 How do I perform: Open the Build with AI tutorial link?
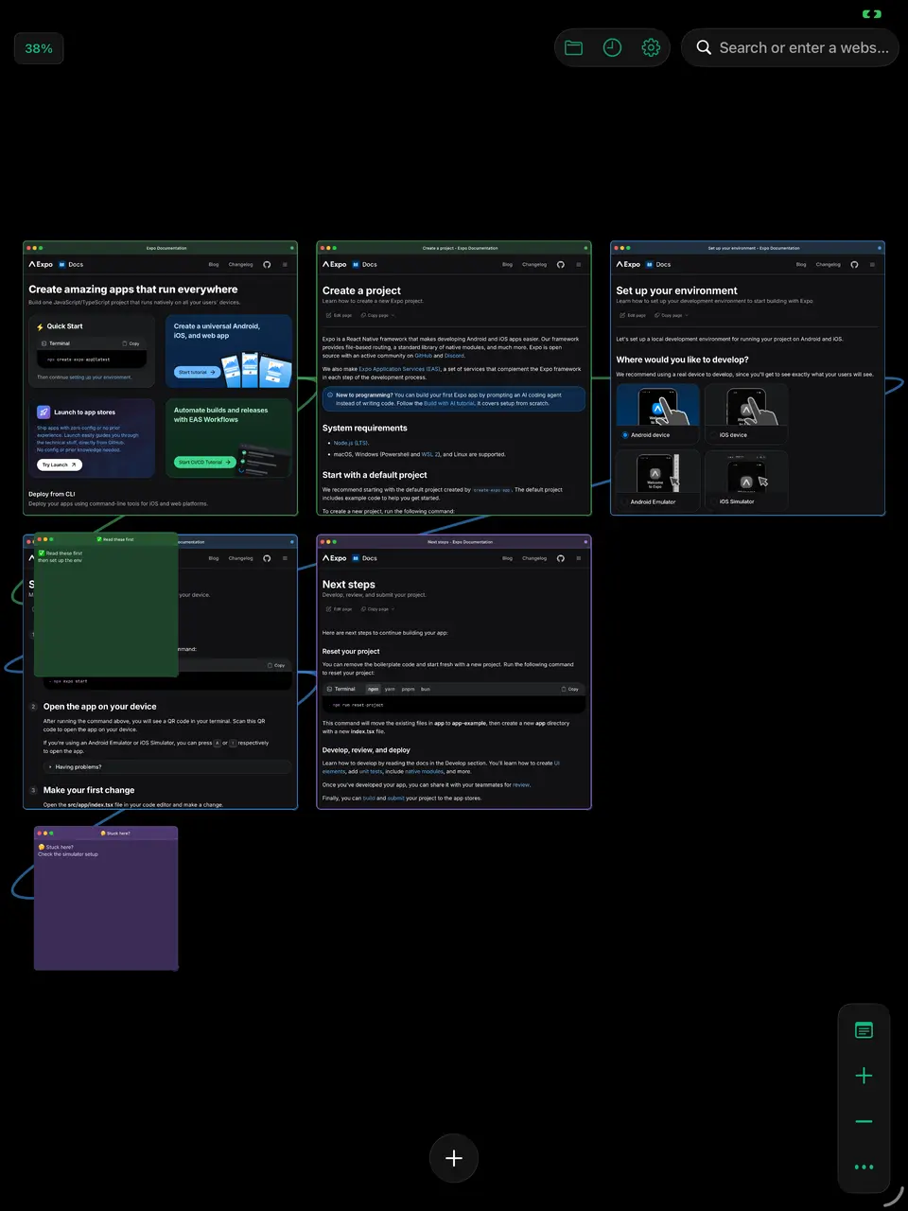pos(448,403)
